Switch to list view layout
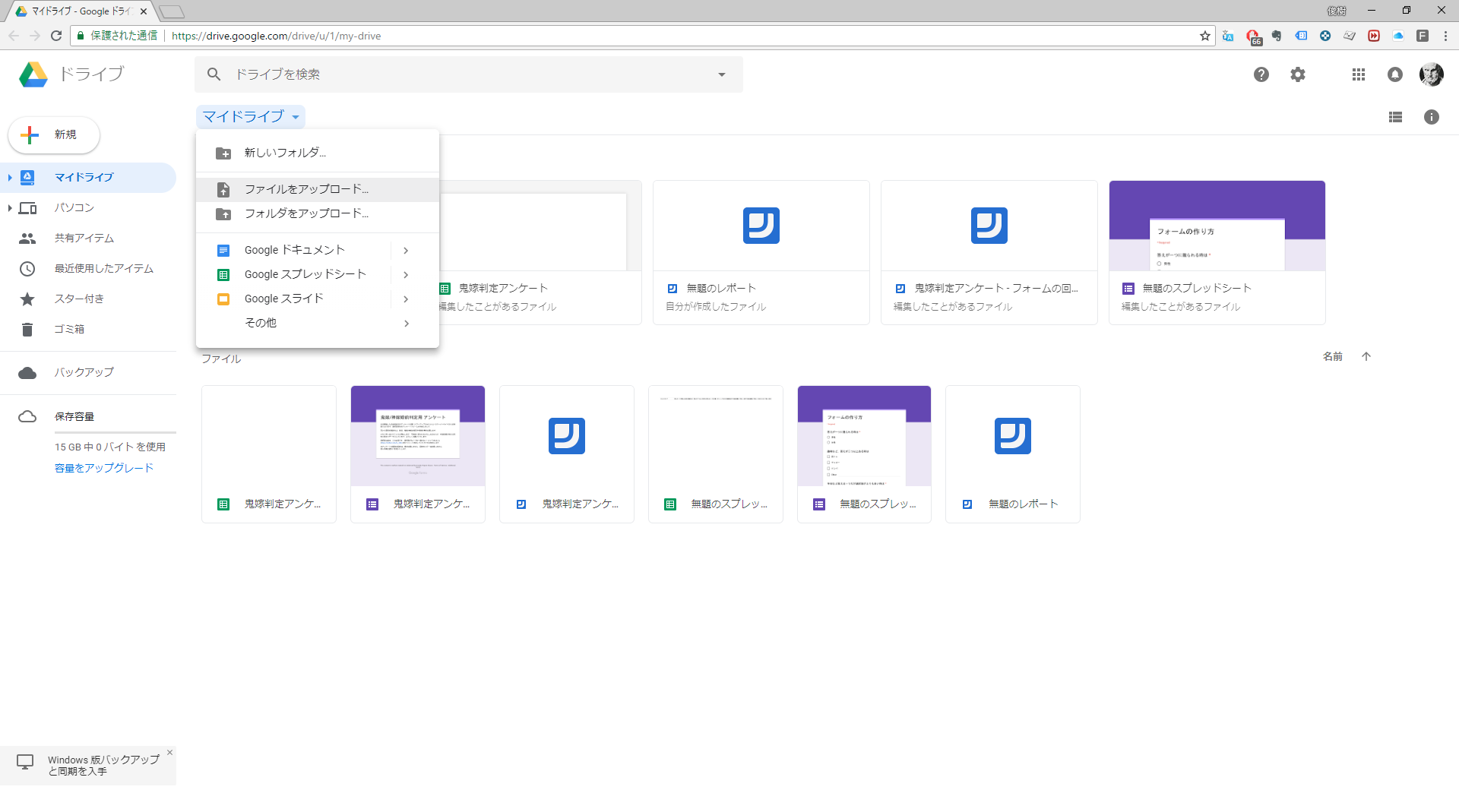Viewport: 1459px width, 790px height. pos(1395,117)
